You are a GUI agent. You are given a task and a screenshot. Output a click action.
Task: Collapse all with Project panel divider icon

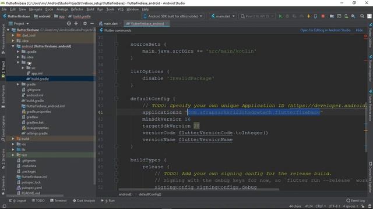pos(76,23)
